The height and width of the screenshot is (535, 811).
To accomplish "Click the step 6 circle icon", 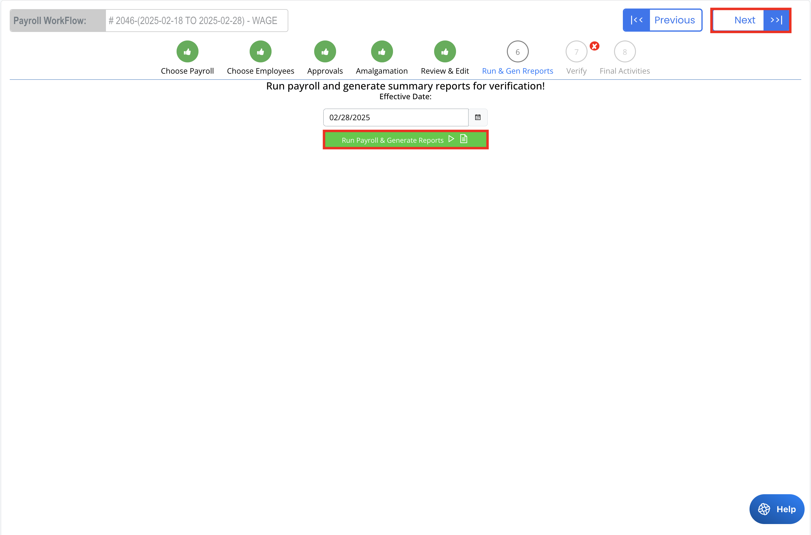I will click(x=517, y=52).
